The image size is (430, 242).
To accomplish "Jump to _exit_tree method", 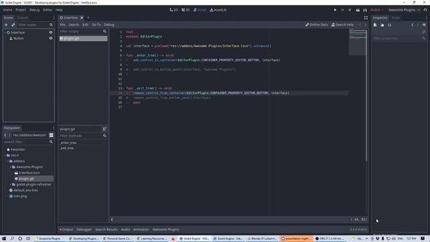I will [67, 148].
